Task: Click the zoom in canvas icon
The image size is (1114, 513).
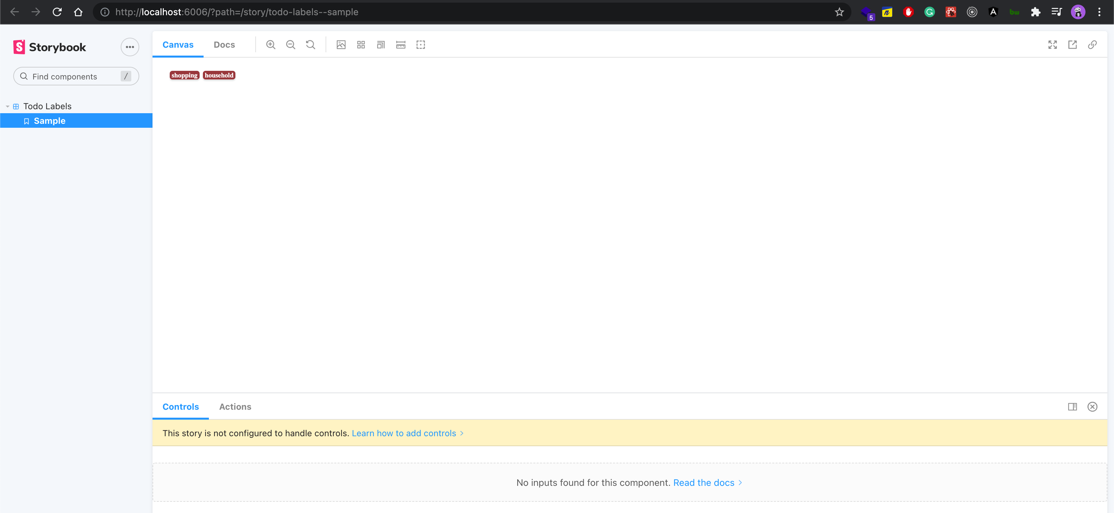Action: pyautogui.click(x=271, y=44)
